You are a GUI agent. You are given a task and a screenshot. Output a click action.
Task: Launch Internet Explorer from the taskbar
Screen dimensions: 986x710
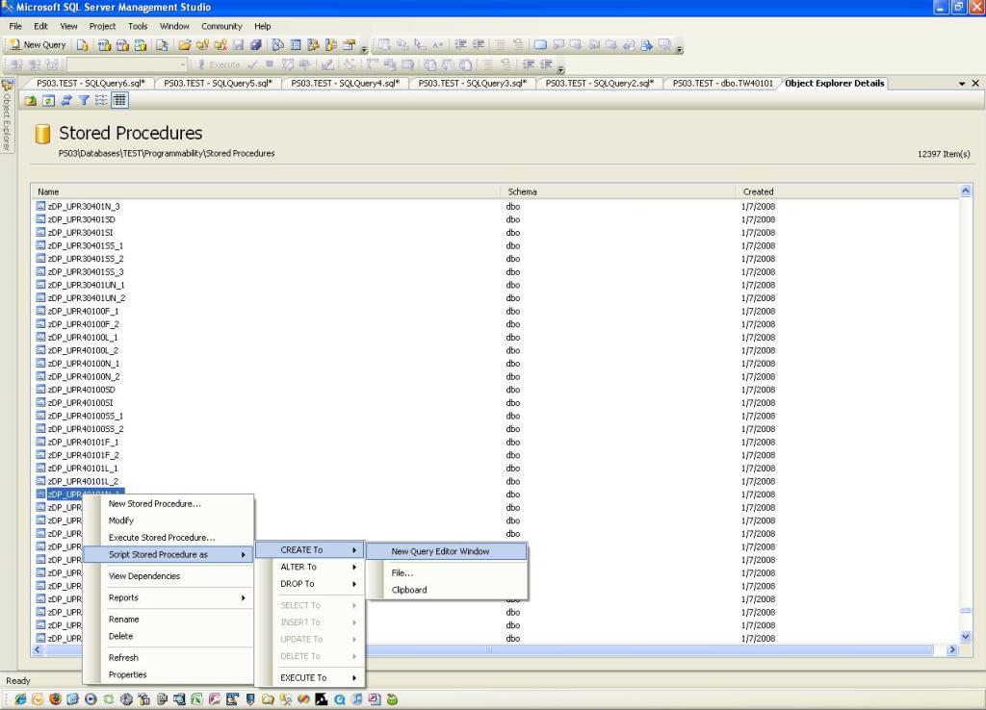tap(20, 698)
